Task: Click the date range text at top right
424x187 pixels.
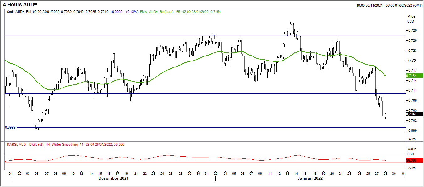Action: (x=389, y=6)
